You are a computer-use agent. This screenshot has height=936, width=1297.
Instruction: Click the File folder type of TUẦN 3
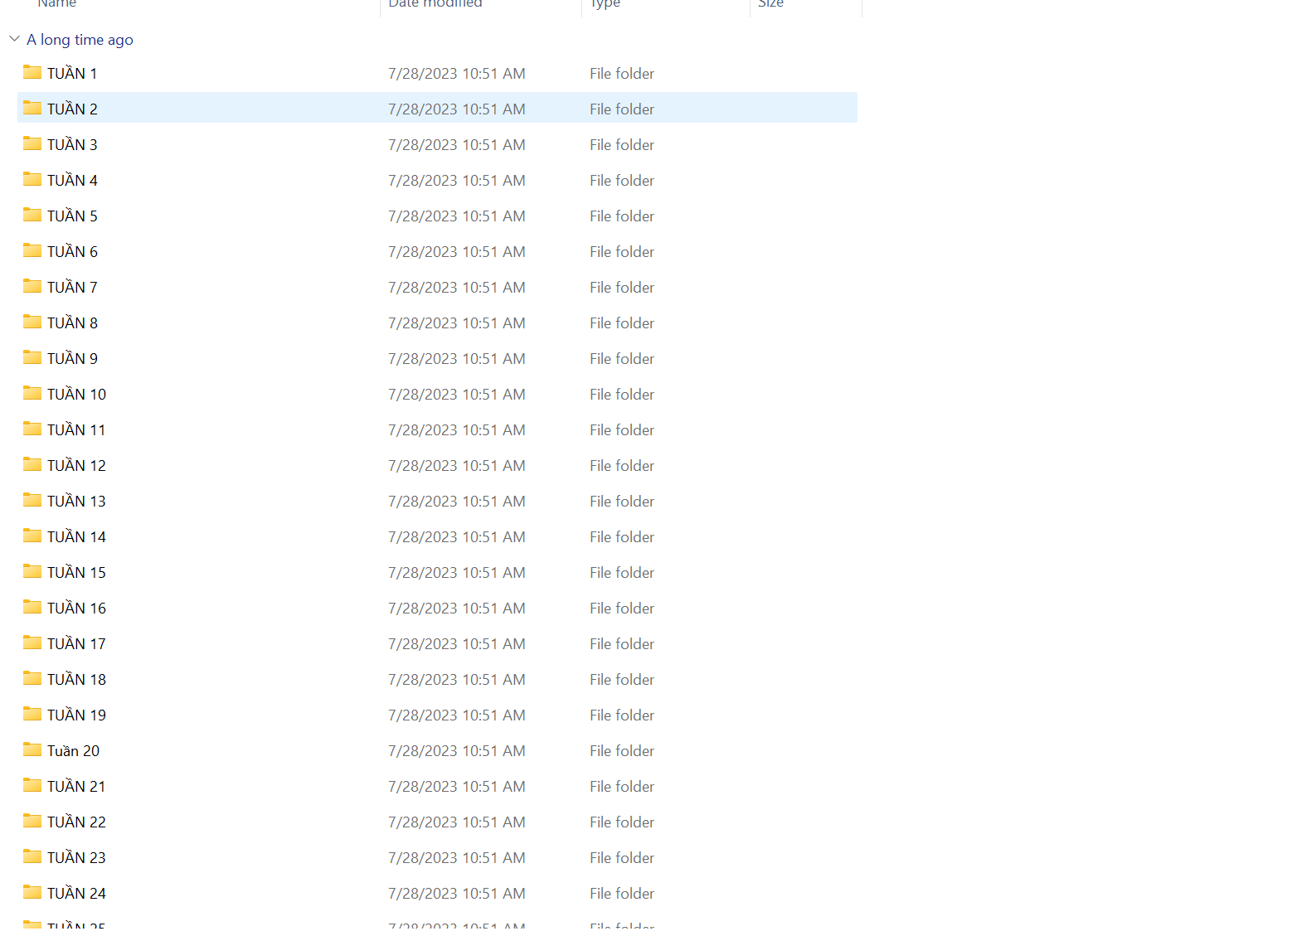[622, 145]
